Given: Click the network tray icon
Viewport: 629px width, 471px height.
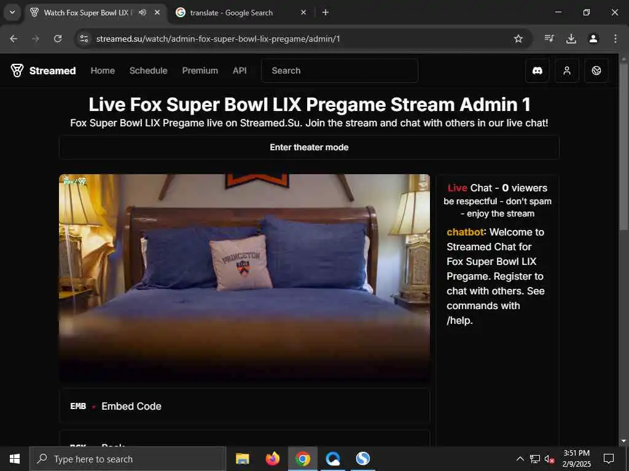Looking at the screenshot, I should pos(535,459).
